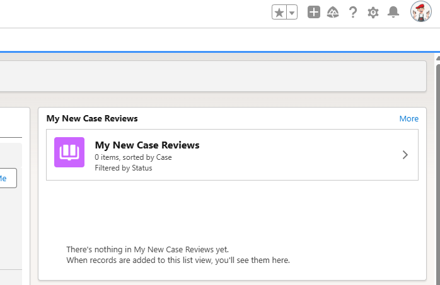The height and width of the screenshot is (285, 440).
Task: Open the favorites list dropdown arrow
Action: [x=292, y=13]
